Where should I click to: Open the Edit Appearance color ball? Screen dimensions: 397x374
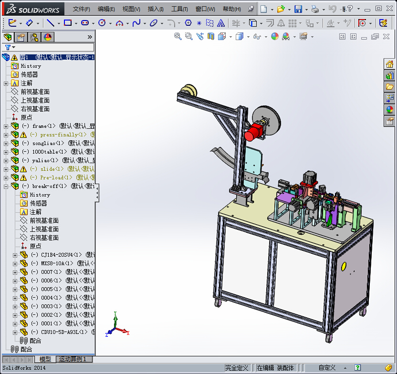(275, 36)
